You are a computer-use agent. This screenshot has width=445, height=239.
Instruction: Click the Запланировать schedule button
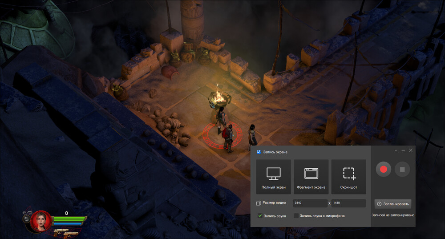(392, 204)
